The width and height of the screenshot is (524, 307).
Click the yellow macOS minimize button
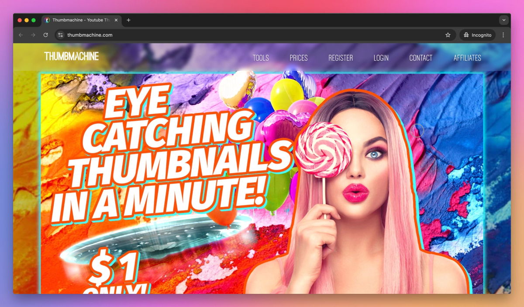pyautogui.click(x=27, y=20)
